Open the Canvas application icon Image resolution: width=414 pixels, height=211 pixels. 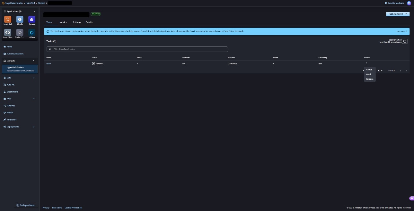click(32, 19)
